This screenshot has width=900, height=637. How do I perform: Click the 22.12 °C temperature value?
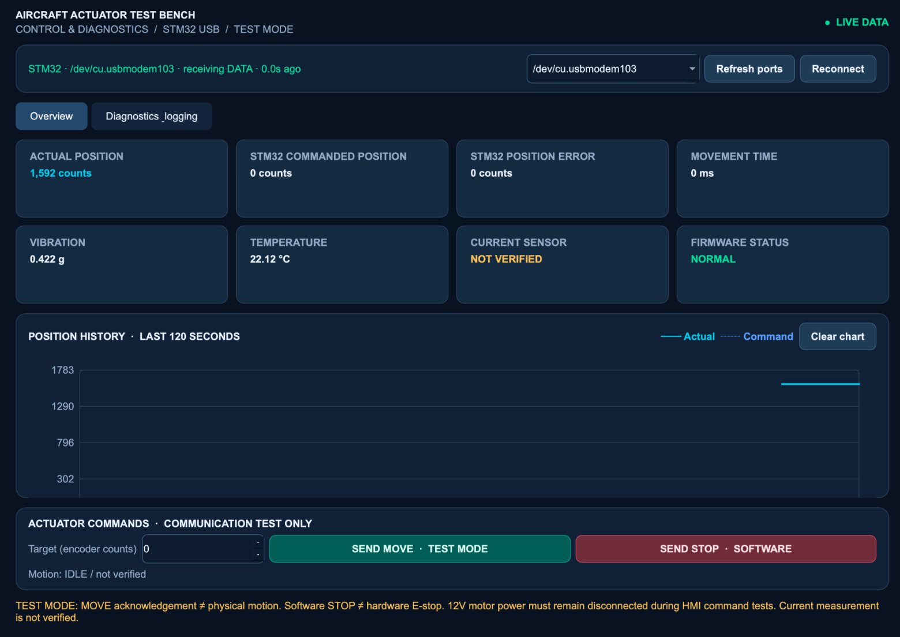pos(270,259)
